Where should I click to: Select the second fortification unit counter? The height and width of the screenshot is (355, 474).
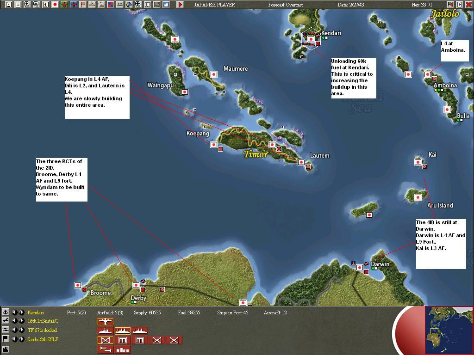pyautogui.click(x=140, y=340)
